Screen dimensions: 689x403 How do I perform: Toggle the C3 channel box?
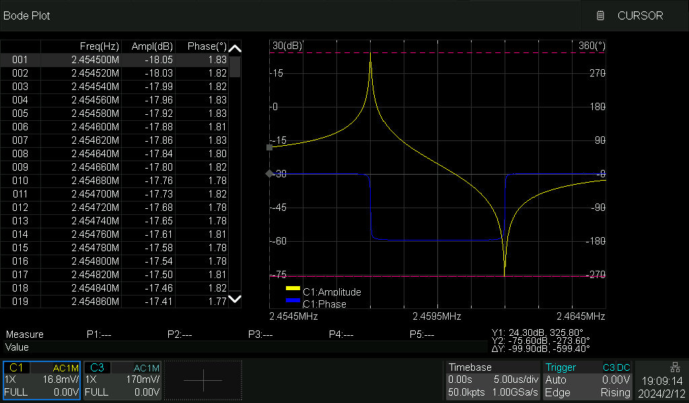coord(122,380)
